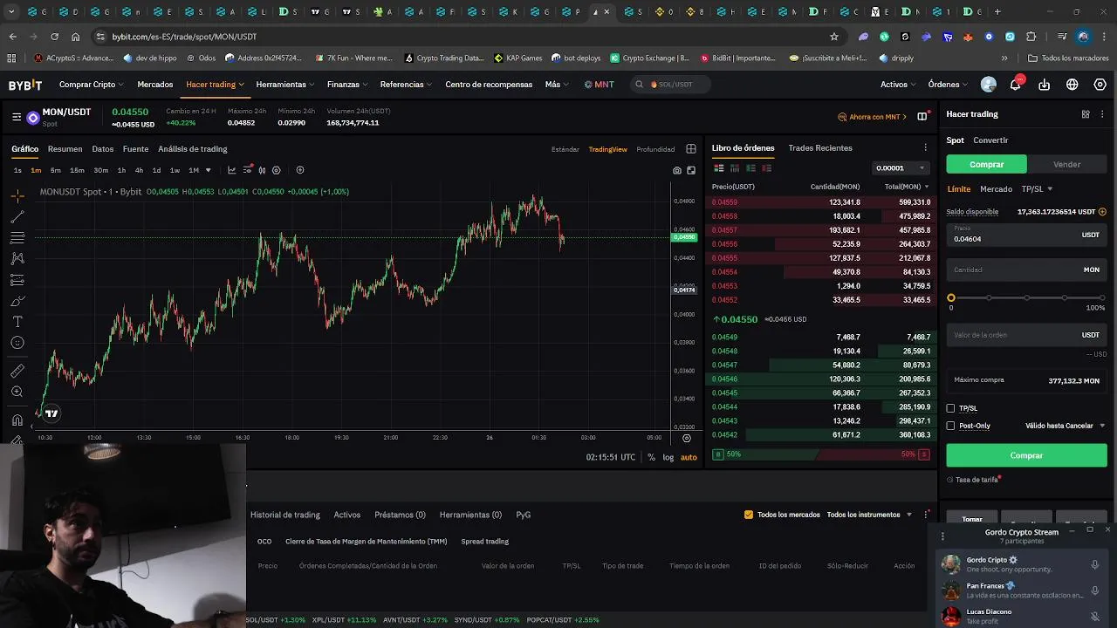Select the trend line drawing tool
This screenshot has height=628, width=1117.
pyautogui.click(x=17, y=217)
